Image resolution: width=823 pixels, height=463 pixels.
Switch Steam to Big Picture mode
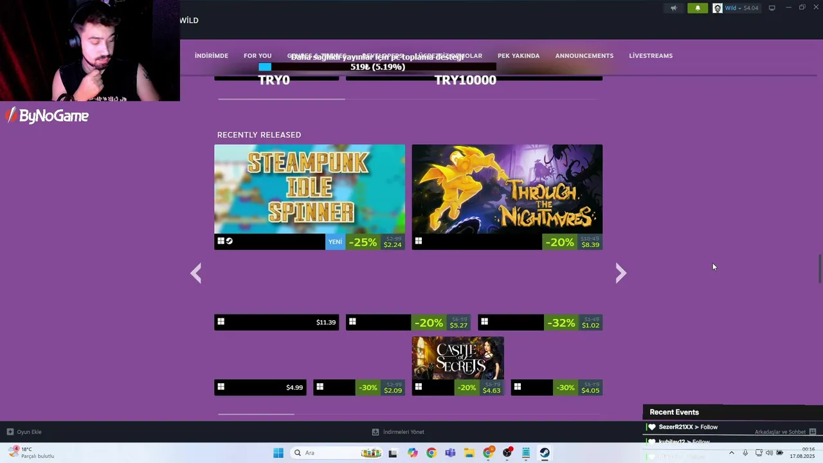coord(772,8)
